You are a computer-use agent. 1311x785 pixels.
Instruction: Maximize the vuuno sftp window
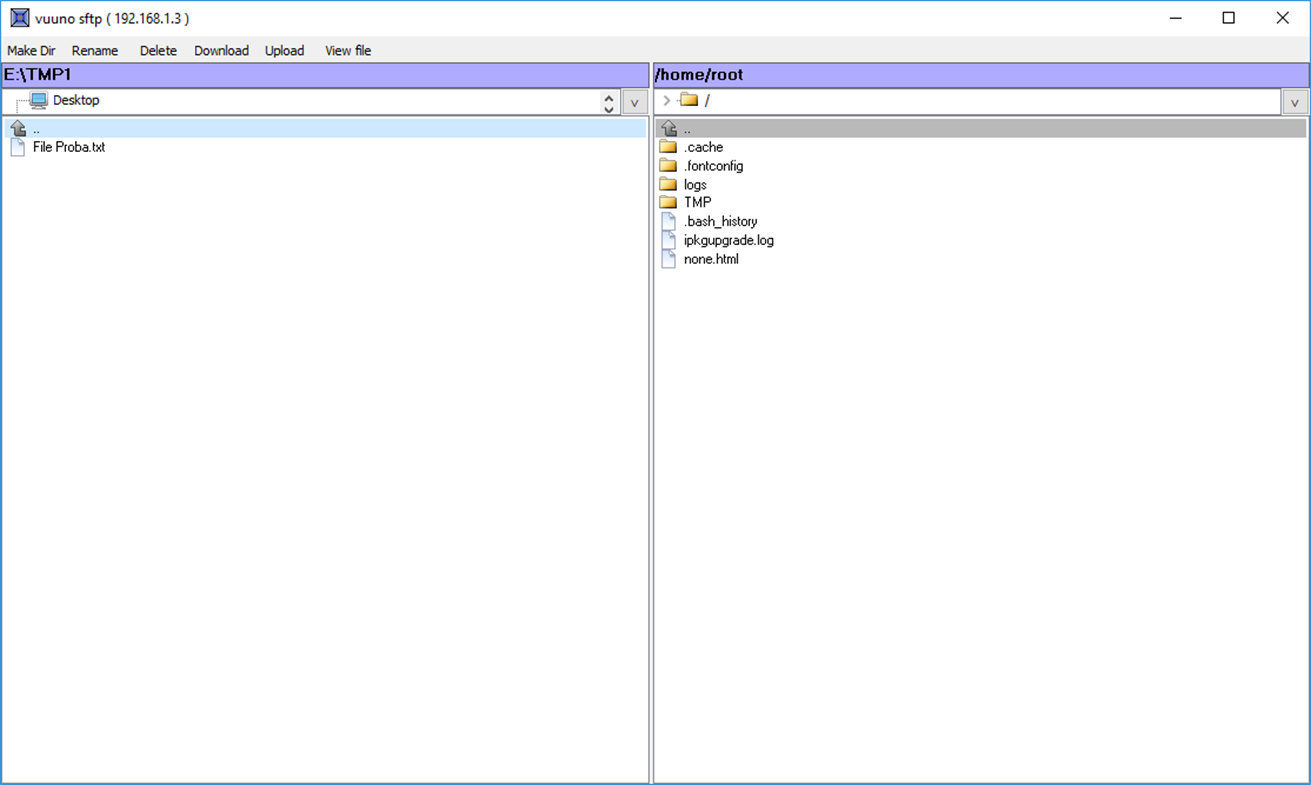click(x=1229, y=18)
